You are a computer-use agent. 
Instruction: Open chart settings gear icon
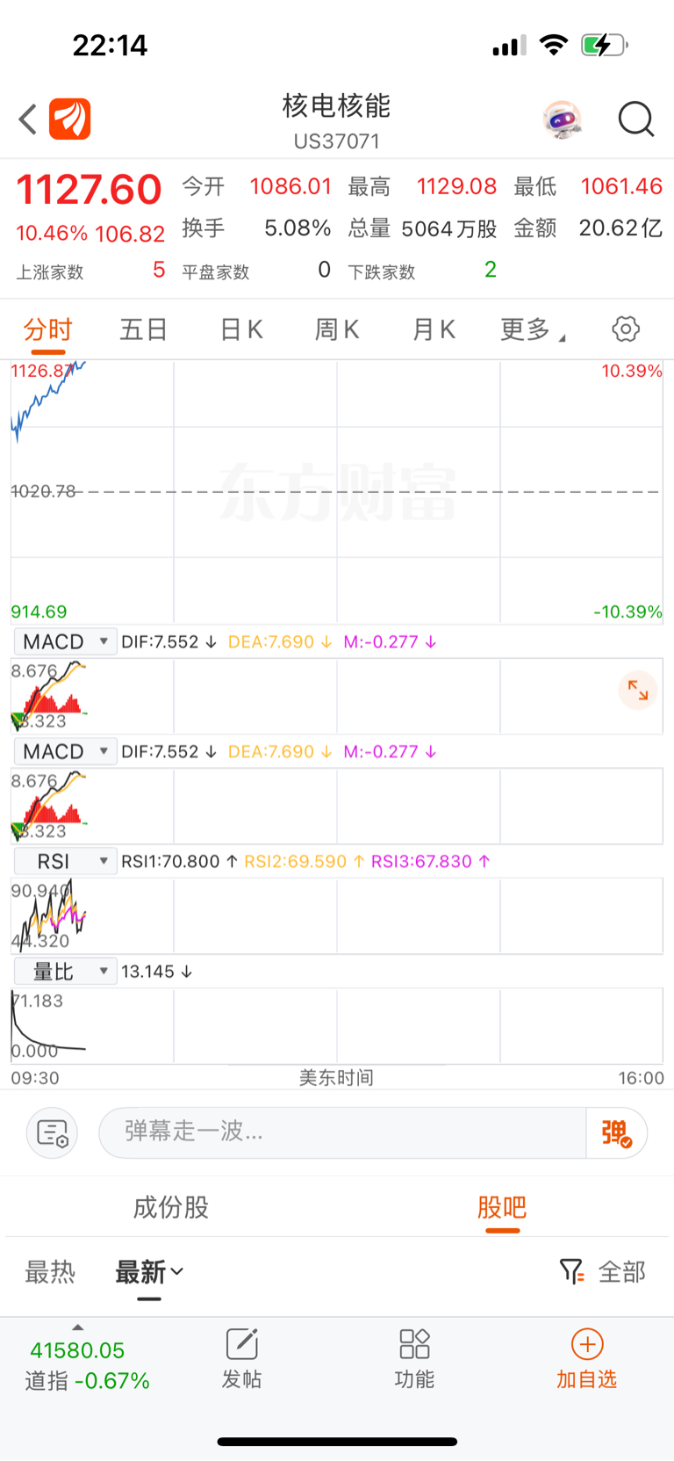point(626,329)
